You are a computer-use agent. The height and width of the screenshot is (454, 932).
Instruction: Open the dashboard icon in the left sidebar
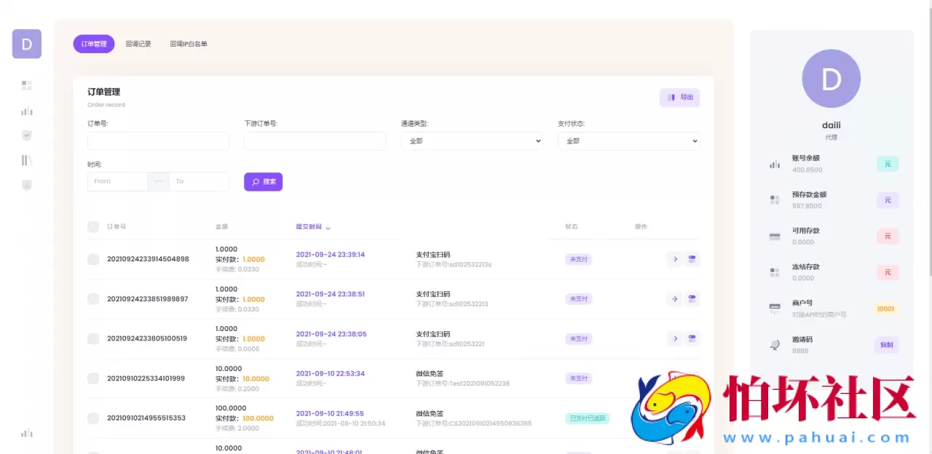(26, 85)
